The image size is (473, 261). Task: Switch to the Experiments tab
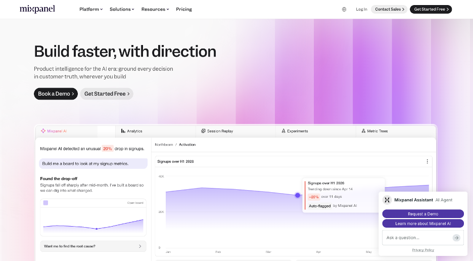click(x=316, y=131)
